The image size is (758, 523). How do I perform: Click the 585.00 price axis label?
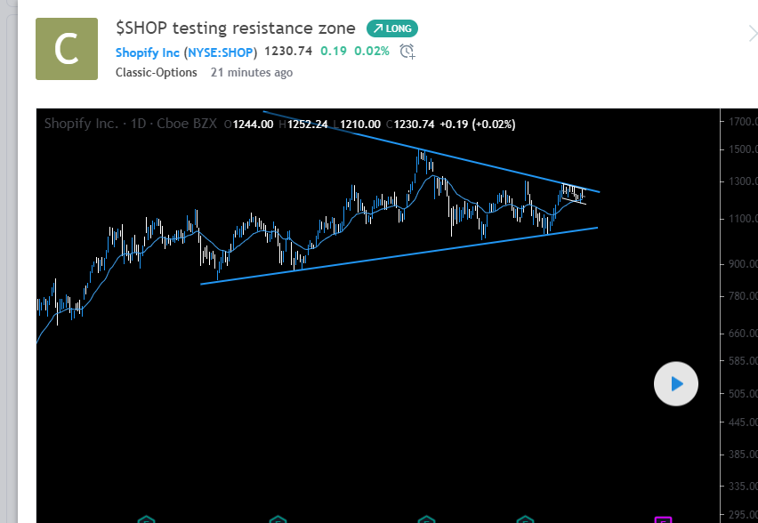(x=744, y=360)
